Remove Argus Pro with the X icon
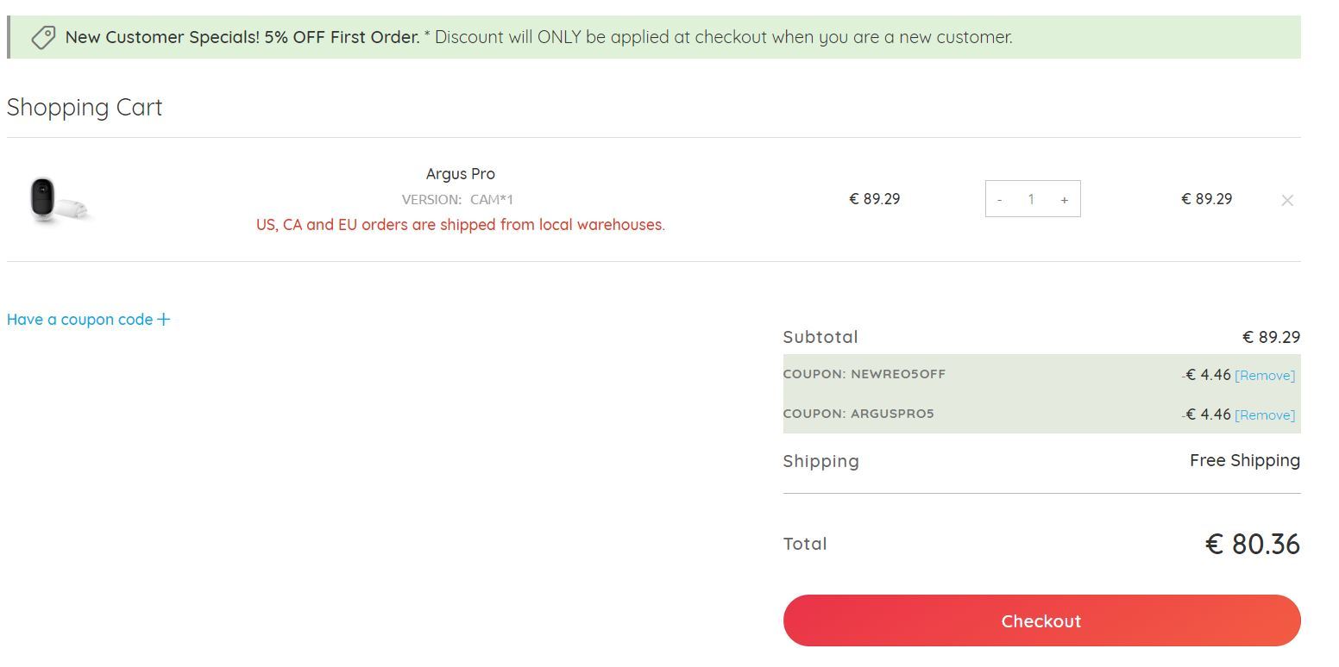Image resolution: width=1339 pixels, height=667 pixels. (x=1286, y=200)
